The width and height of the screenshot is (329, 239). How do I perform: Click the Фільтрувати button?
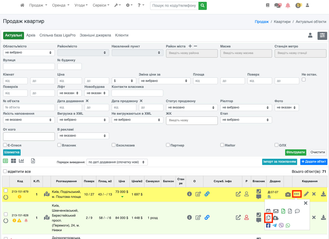296,152
